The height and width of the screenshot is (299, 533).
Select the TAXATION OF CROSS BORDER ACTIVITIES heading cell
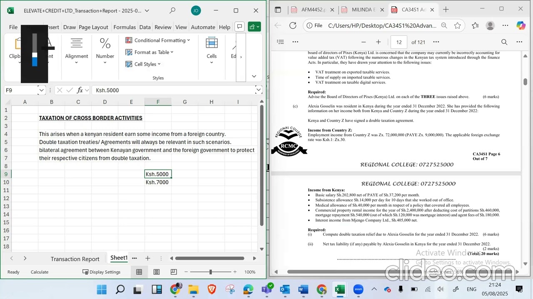coord(90,118)
